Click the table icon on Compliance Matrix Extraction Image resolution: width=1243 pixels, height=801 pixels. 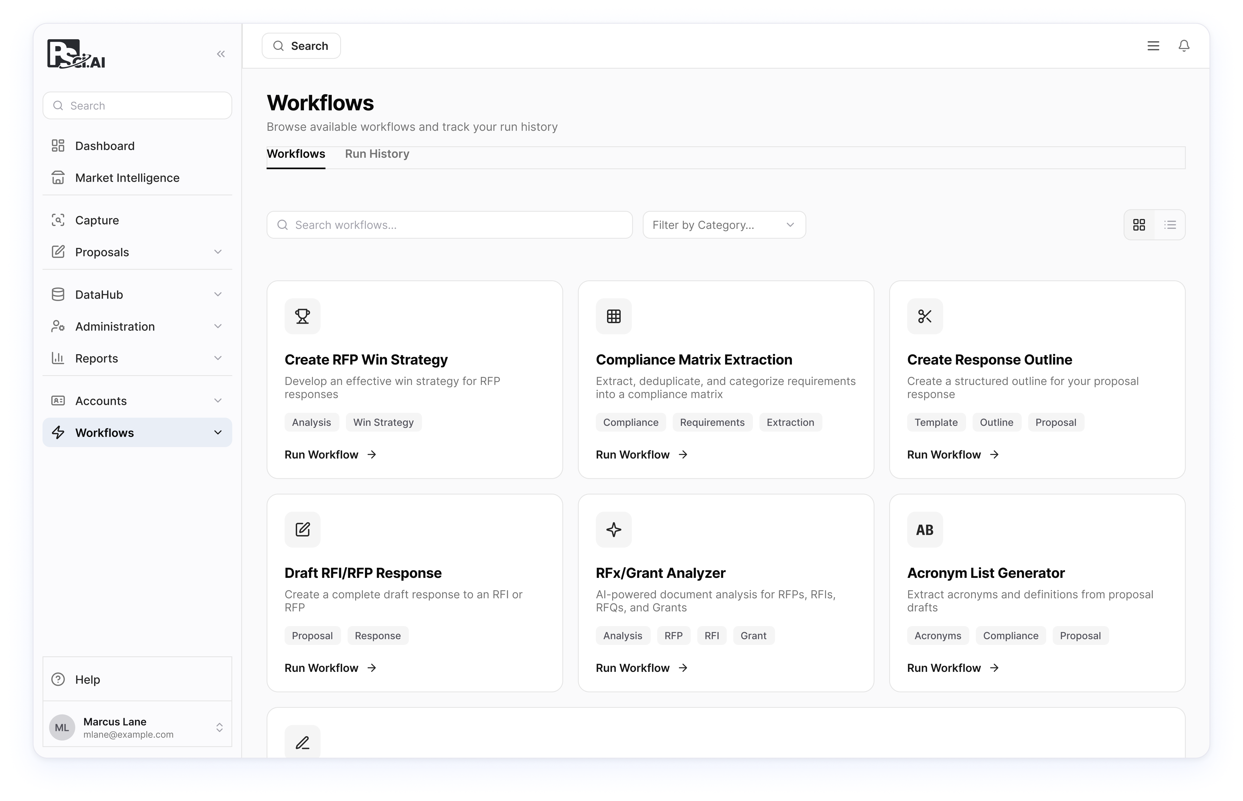coord(613,316)
